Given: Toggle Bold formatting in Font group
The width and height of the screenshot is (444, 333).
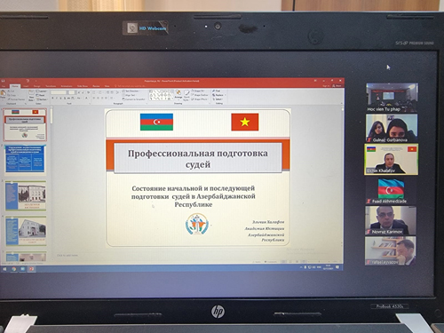Looking at the screenshot, I should tap(52, 98).
